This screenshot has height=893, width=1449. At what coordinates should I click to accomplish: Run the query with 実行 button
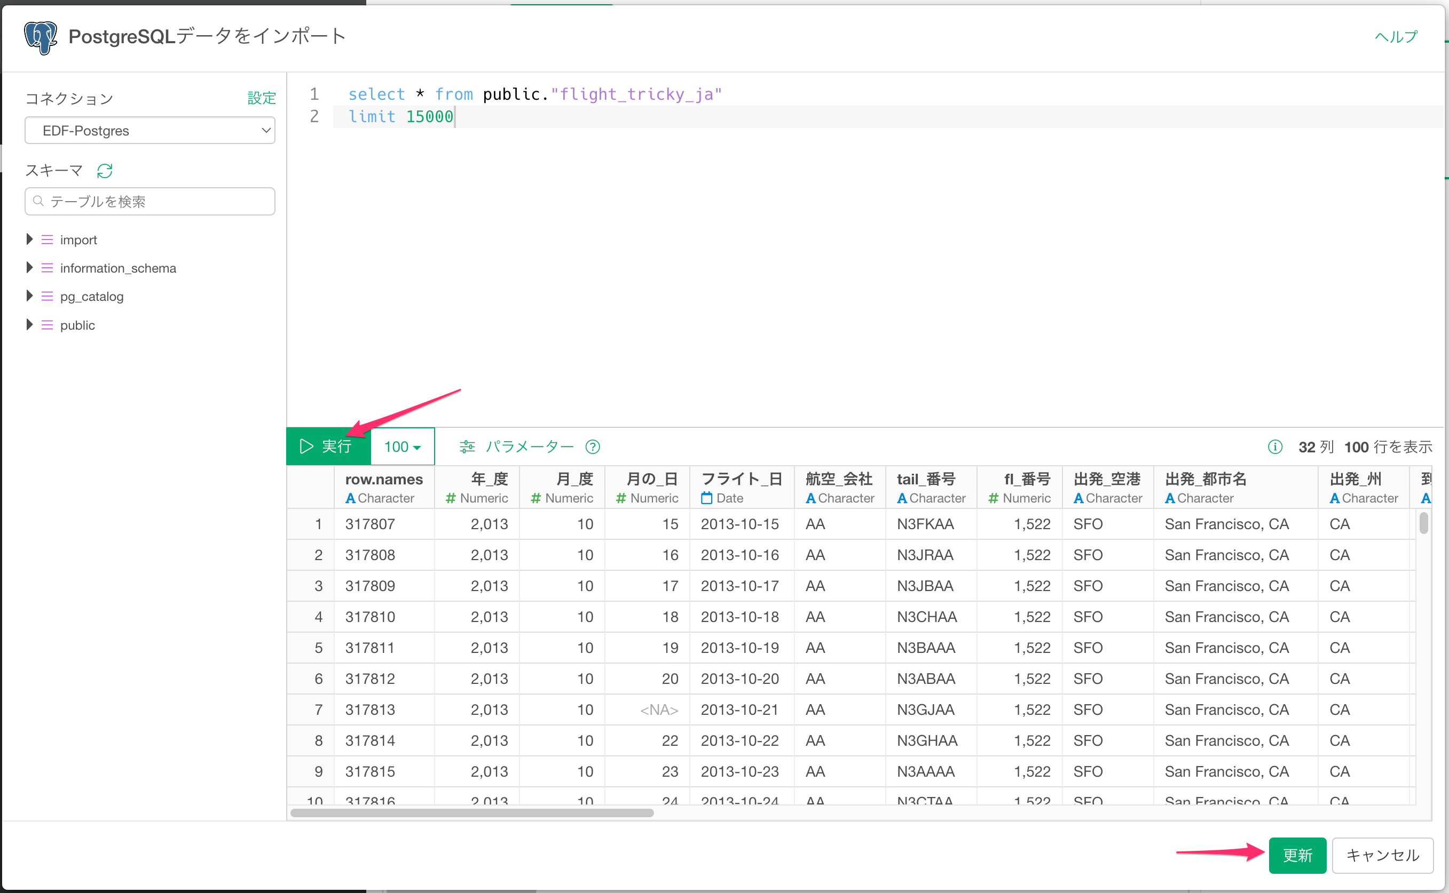click(328, 446)
